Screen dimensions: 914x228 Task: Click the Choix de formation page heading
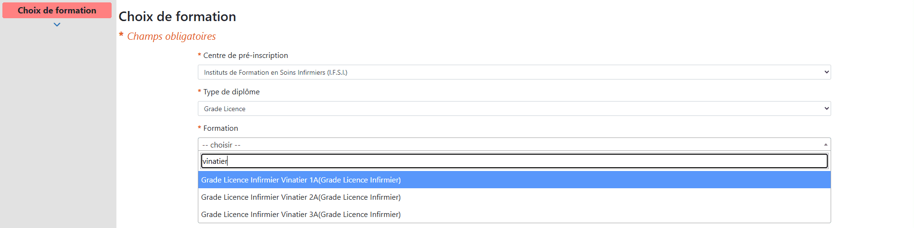[177, 17]
